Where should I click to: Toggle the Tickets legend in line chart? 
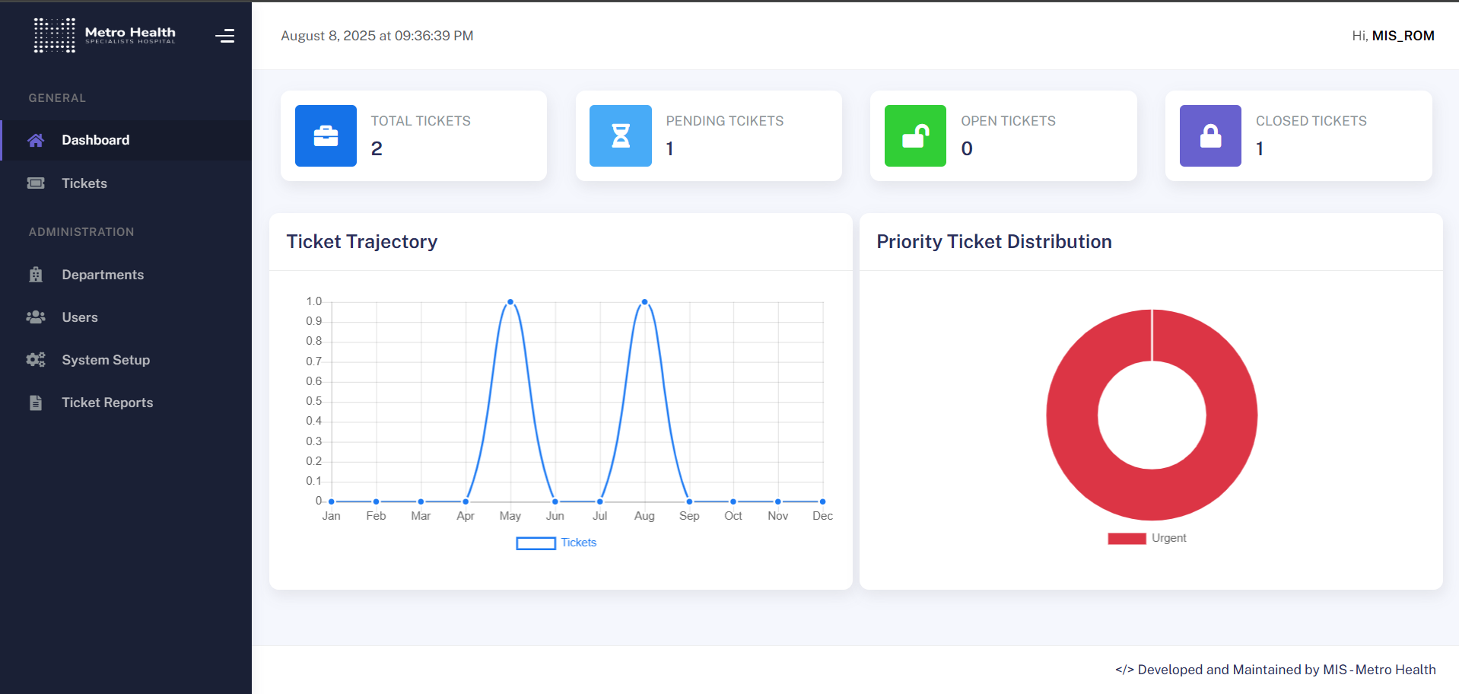point(556,543)
